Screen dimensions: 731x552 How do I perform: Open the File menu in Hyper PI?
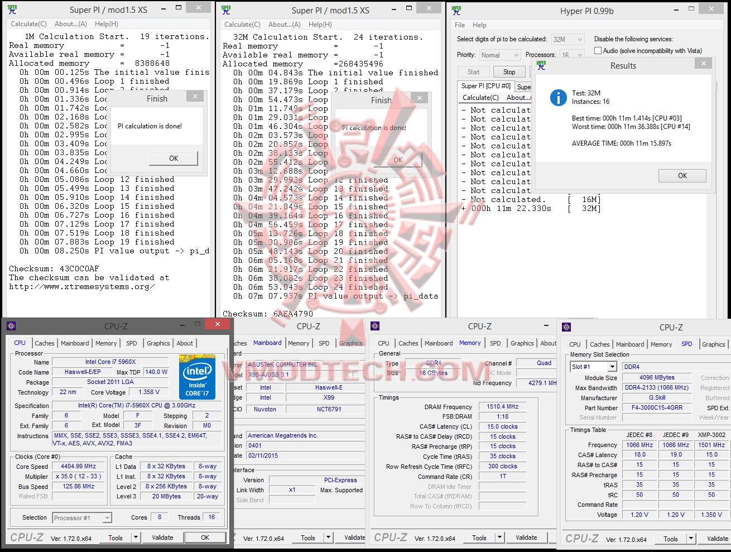click(x=460, y=25)
